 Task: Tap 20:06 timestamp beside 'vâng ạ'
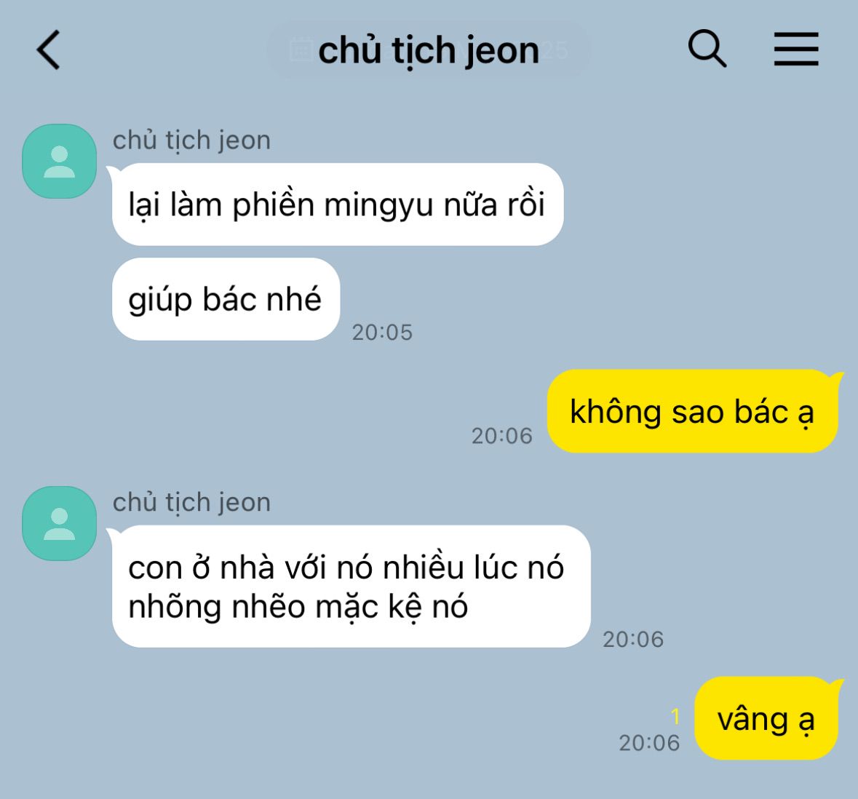(x=649, y=743)
